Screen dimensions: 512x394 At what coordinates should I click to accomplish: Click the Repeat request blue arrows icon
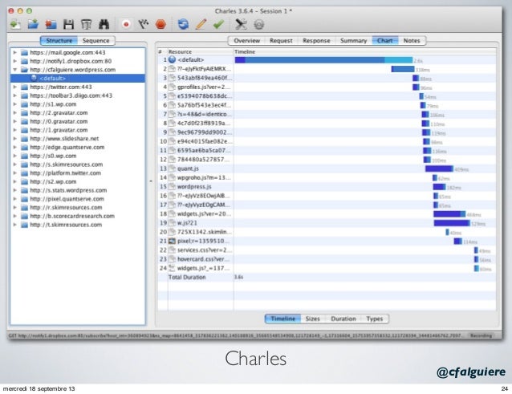point(183,24)
